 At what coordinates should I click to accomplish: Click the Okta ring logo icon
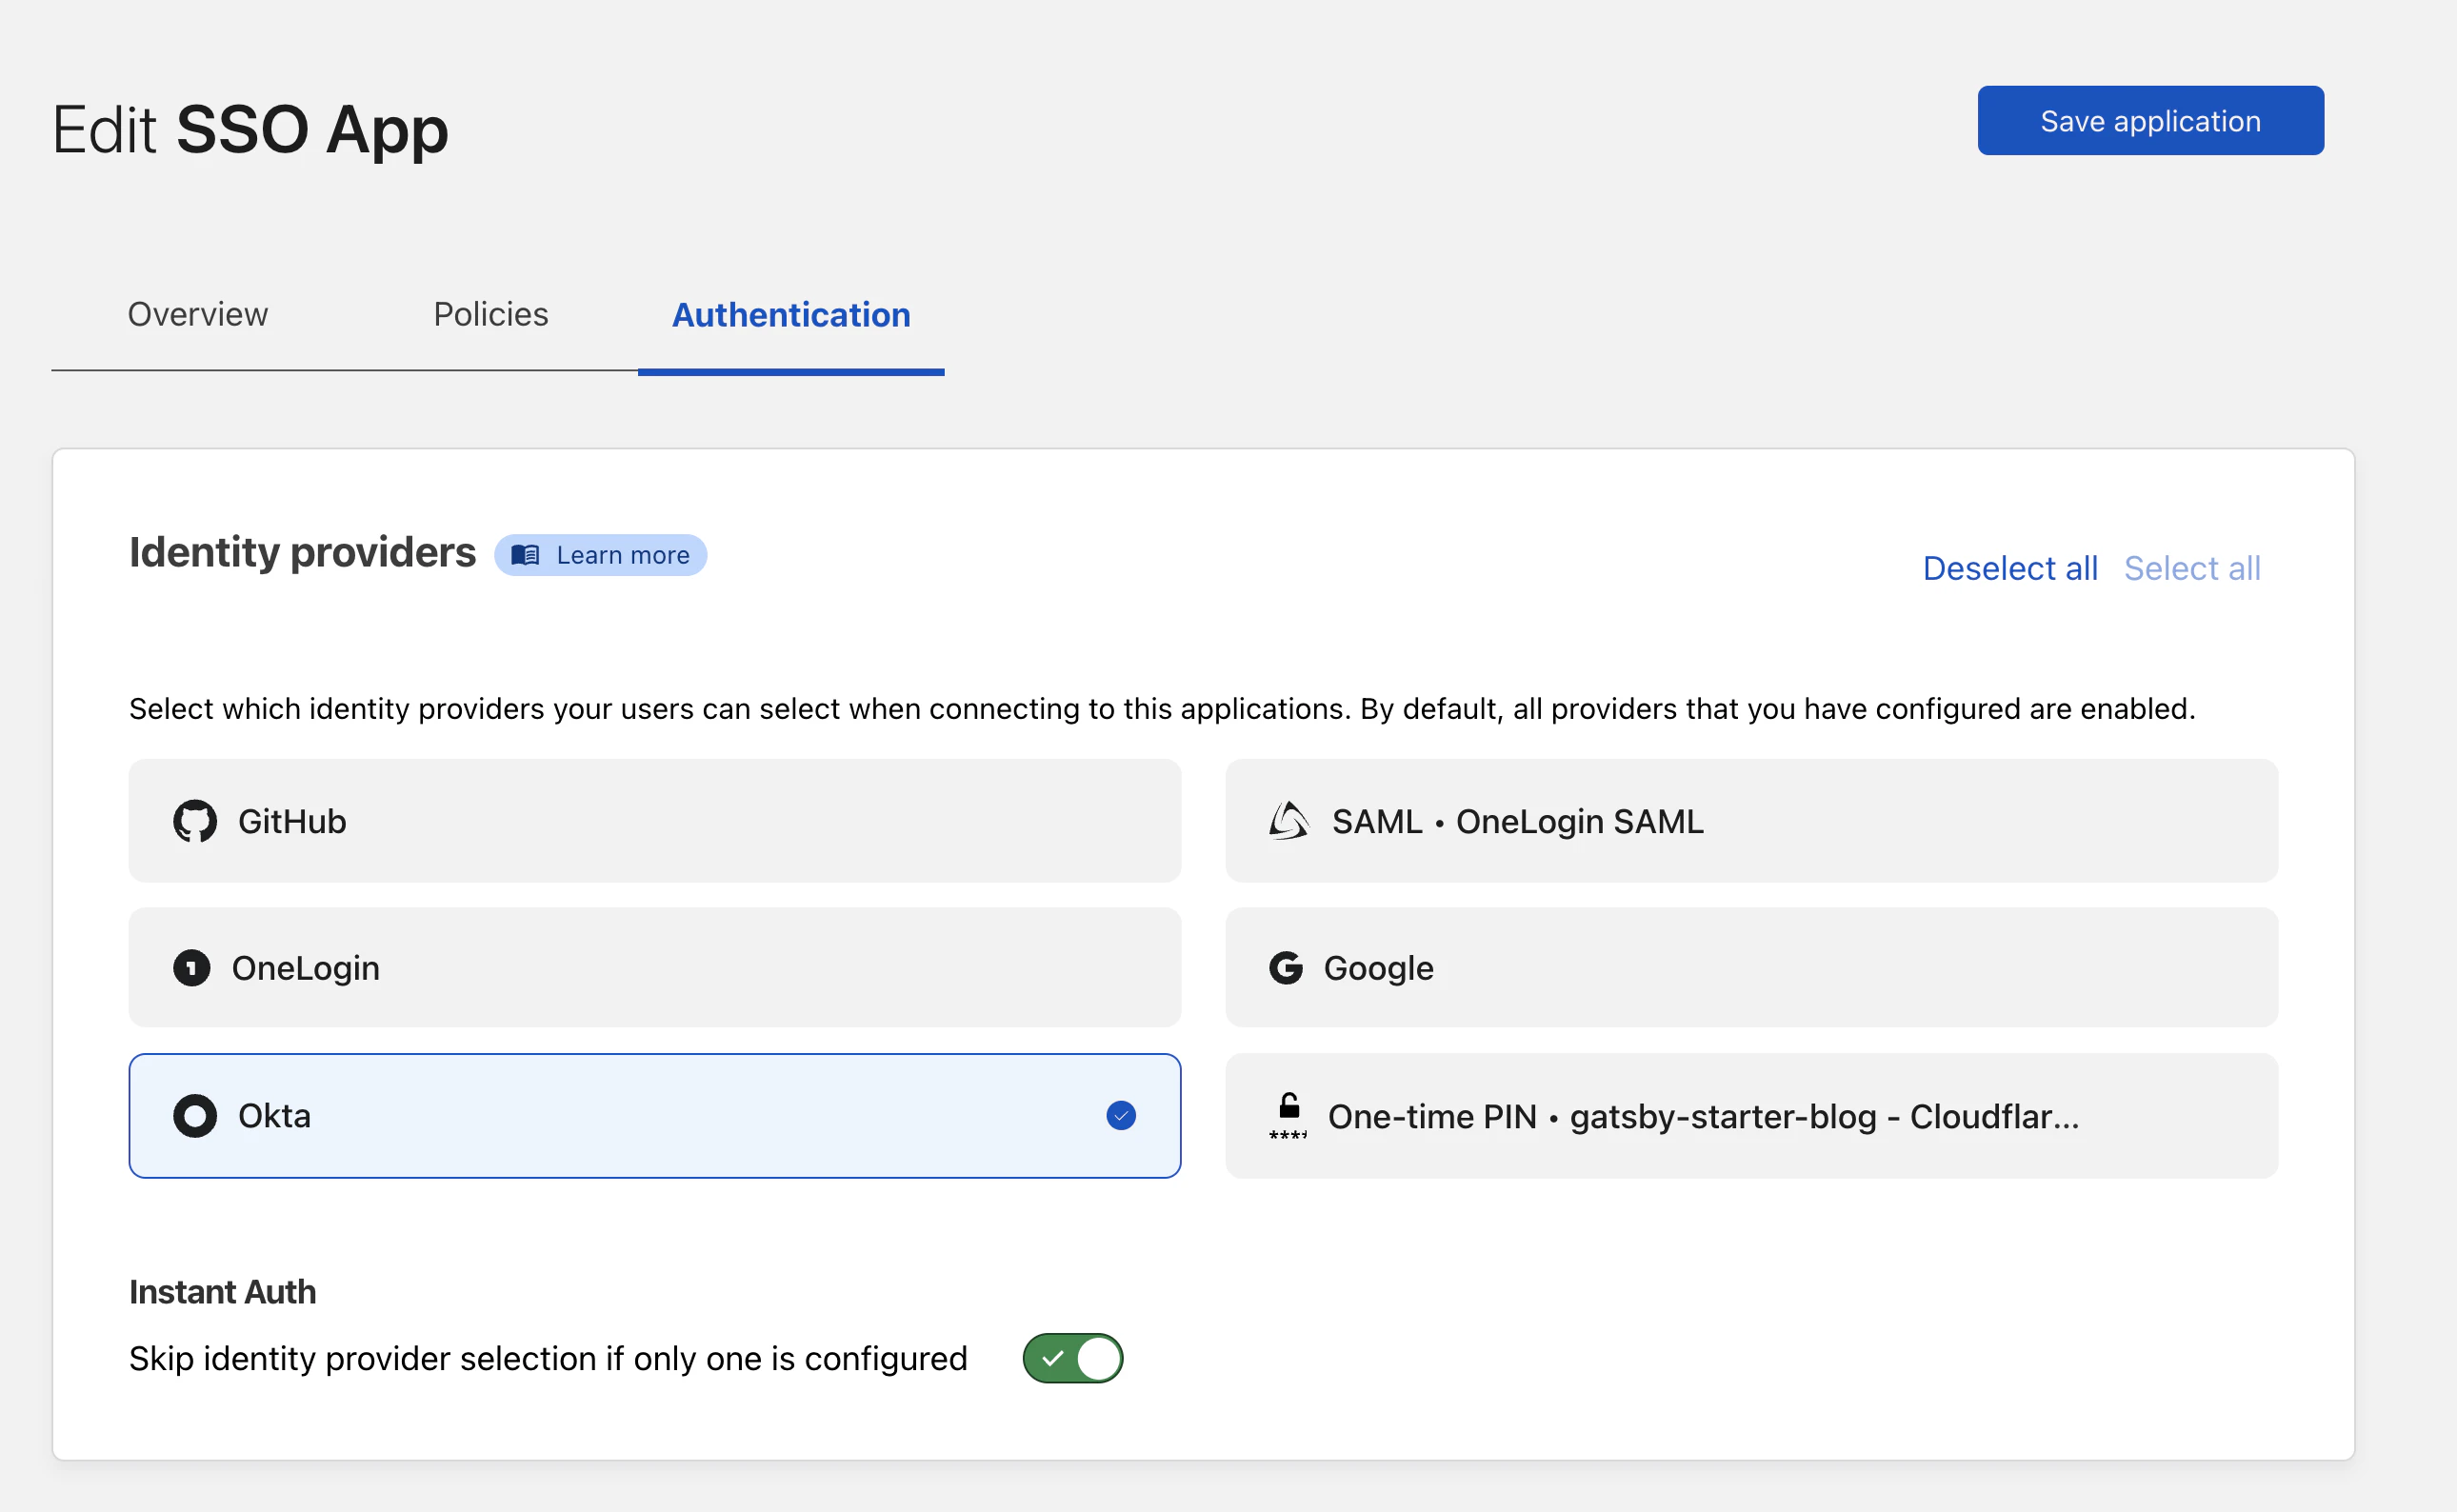[x=195, y=1116]
